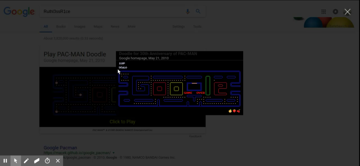Click the 9560 score value

coord(123,68)
